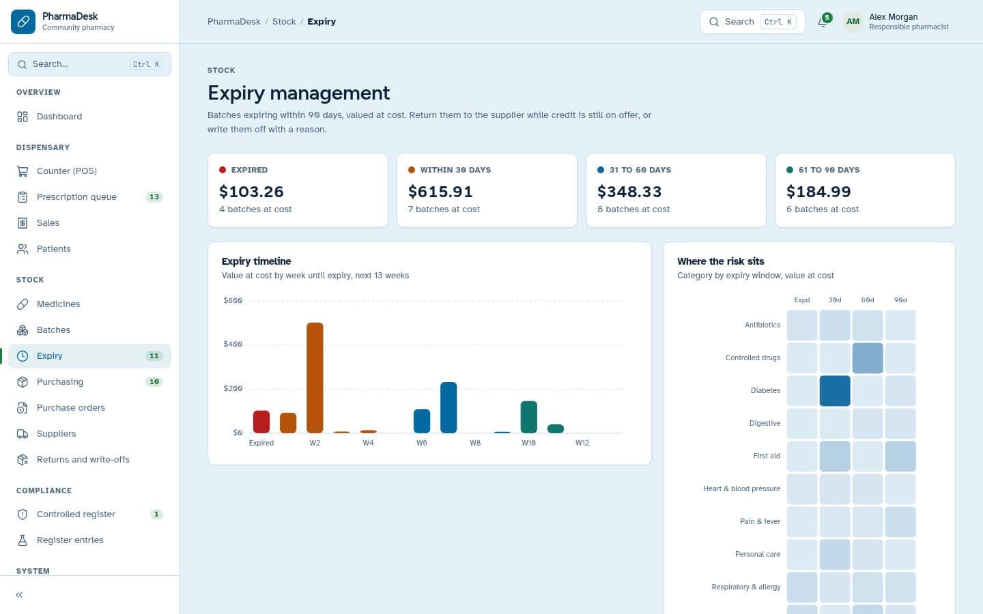Click the Medicines pill icon
The image size is (983, 614).
click(x=23, y=304)
